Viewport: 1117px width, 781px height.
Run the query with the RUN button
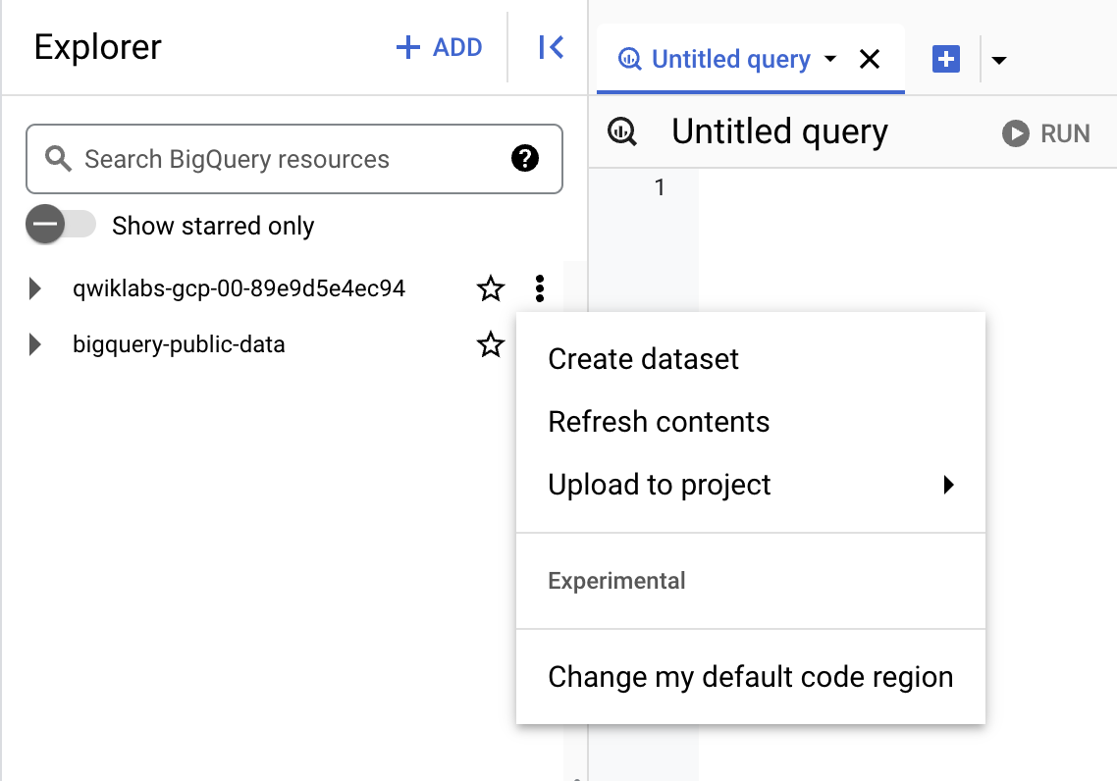[x=1045, y=133]
